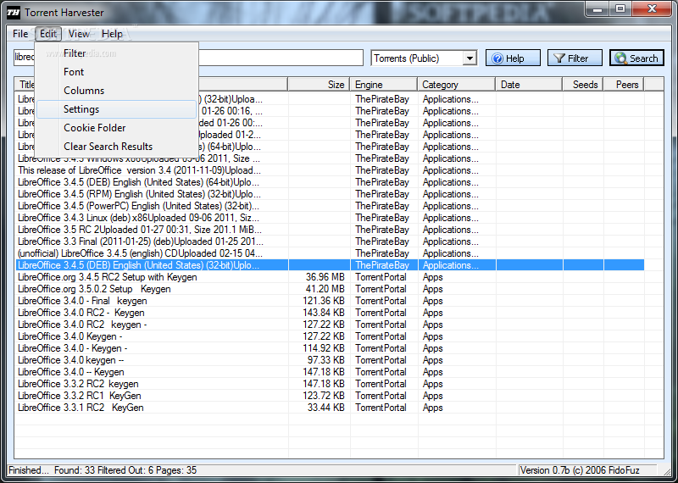Sort by the Category column header
This screenshot has width=678, height=483.
click(456, 85)
